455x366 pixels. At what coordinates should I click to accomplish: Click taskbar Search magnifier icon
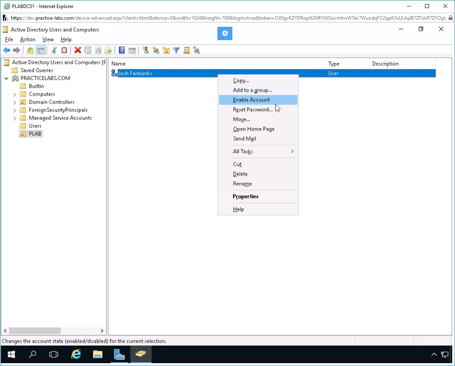pyautogui.click(x=32, y=354)
